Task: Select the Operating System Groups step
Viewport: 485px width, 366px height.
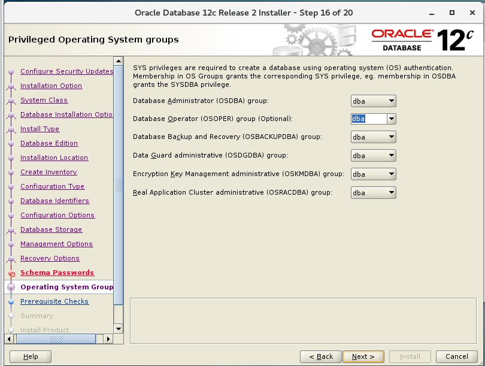Action: [67, 287]
